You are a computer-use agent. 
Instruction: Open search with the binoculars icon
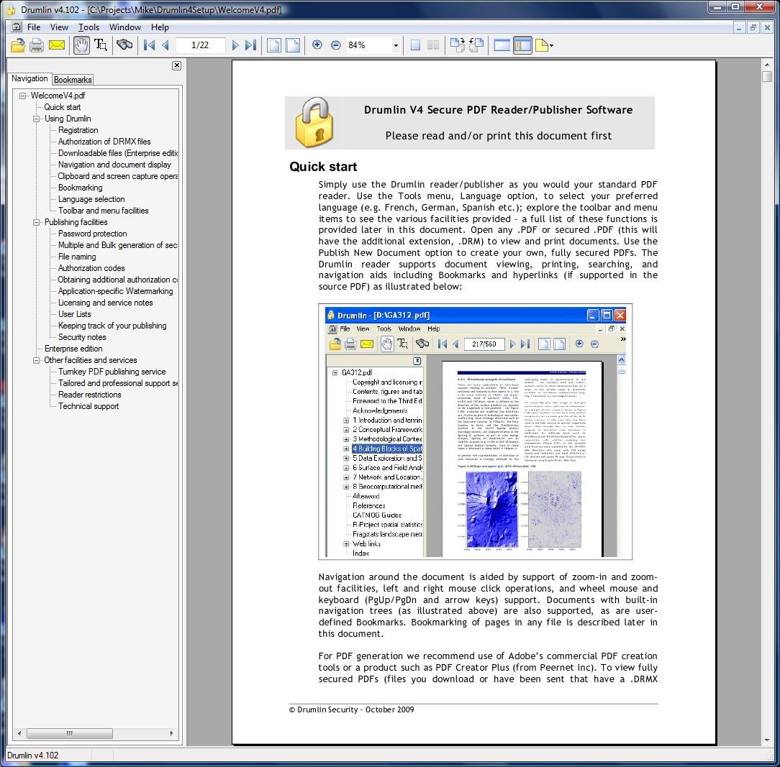pos(124,45)
